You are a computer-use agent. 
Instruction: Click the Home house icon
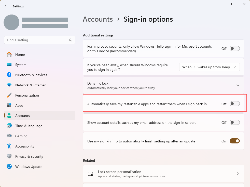[9, 55]
